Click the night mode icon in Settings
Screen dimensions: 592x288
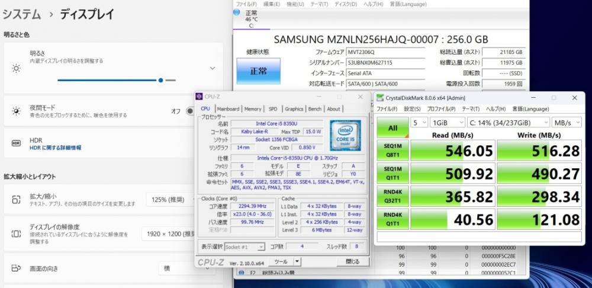click(16, 111)
